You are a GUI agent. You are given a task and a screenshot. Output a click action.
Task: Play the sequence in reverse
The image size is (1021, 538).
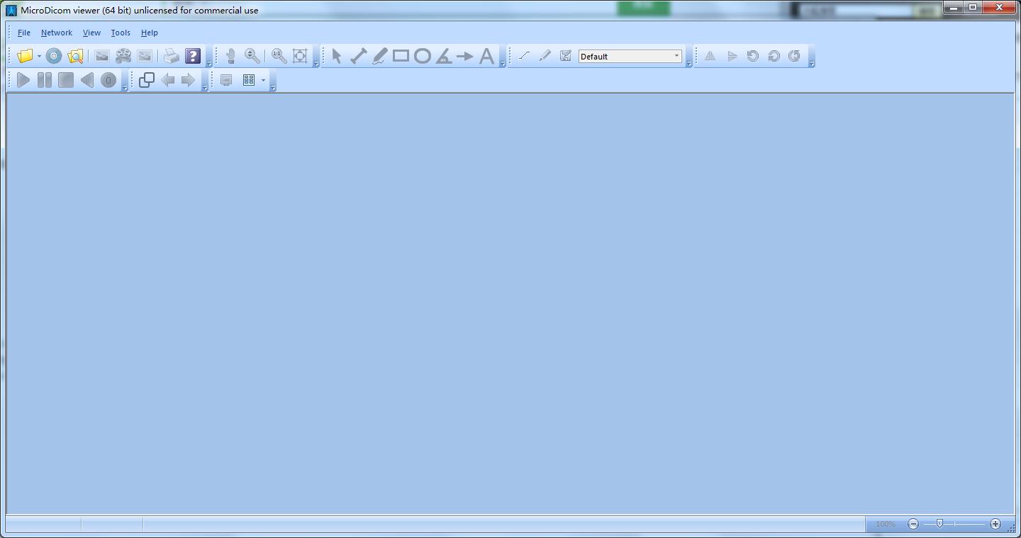(x=87, y=80)
